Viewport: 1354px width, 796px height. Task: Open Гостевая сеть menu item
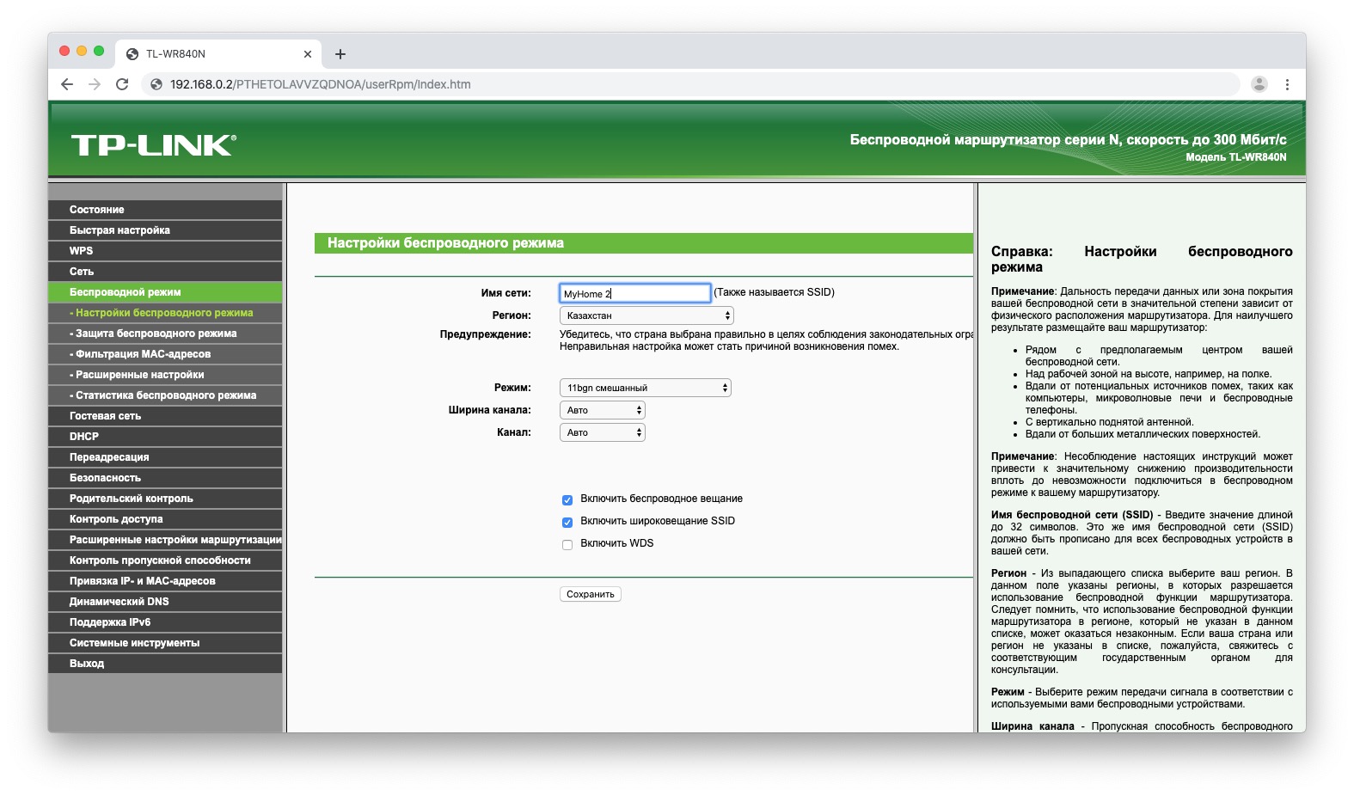(x=165, y=416)
